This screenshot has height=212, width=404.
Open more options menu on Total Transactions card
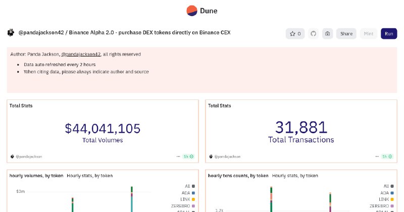pos(377,156)
